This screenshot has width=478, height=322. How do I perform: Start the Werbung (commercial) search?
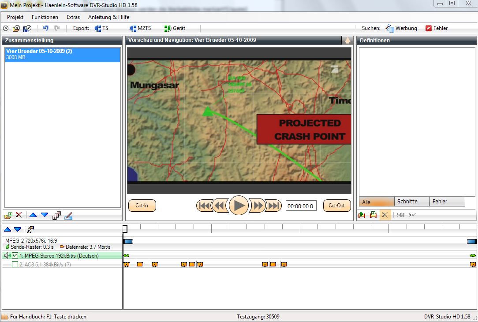pos(401,28)
